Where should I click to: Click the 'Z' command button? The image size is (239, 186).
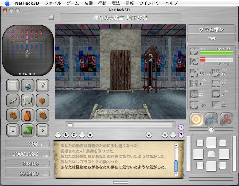(x=74, y=135)
